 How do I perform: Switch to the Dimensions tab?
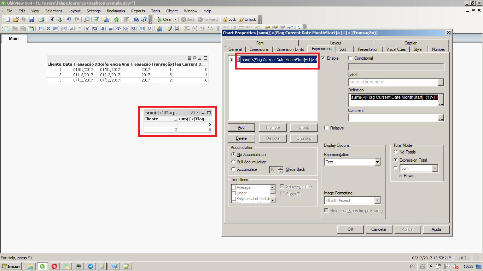click(259, 49)
